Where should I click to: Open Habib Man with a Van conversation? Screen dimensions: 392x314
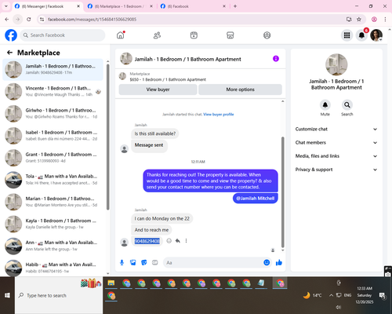53,268
